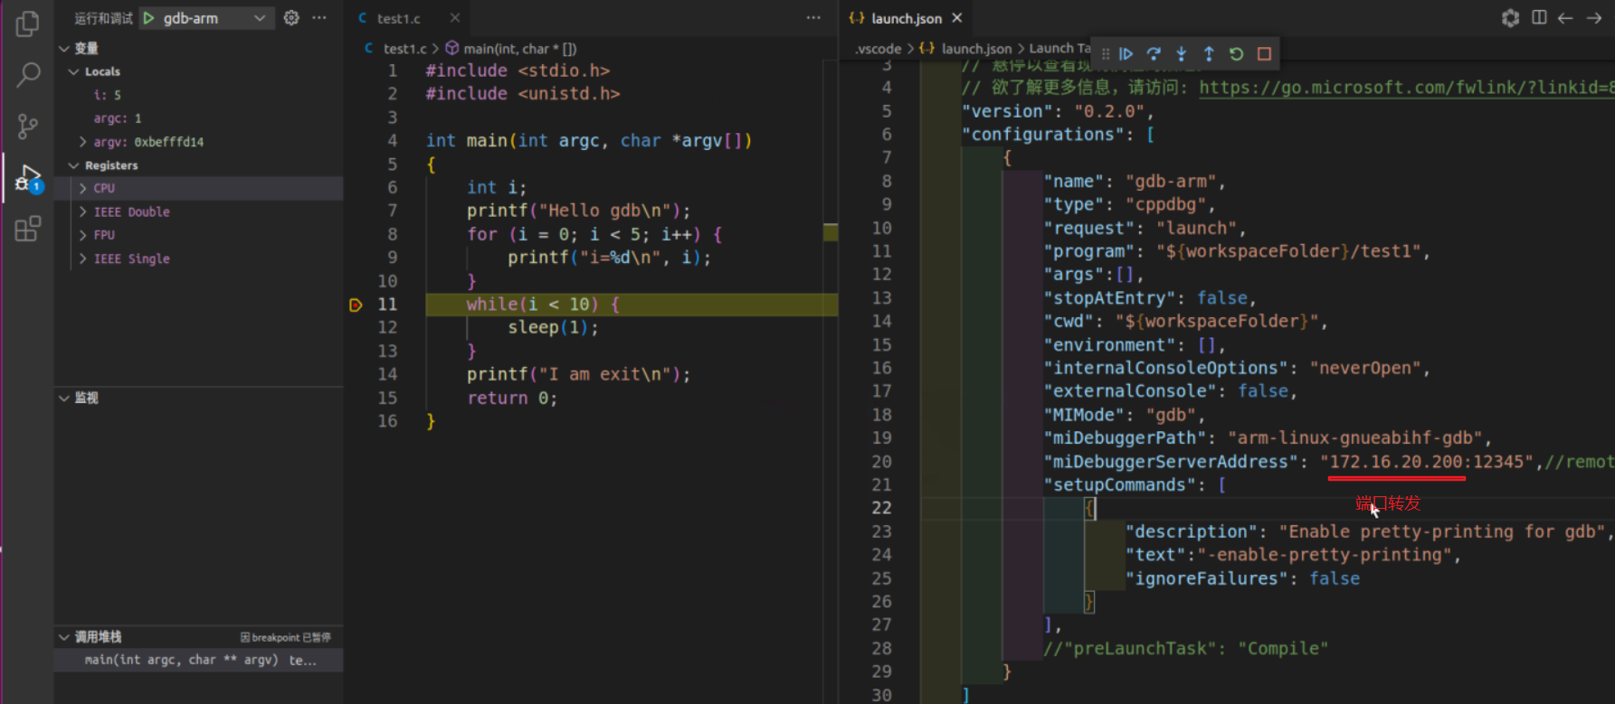Grab the debug toolbar drag handle
This screenshot has width=1615, height=704.
[1106, 54]
